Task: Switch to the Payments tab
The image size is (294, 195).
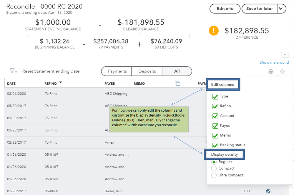Action: pyautogui.click(x=117, y=71)
